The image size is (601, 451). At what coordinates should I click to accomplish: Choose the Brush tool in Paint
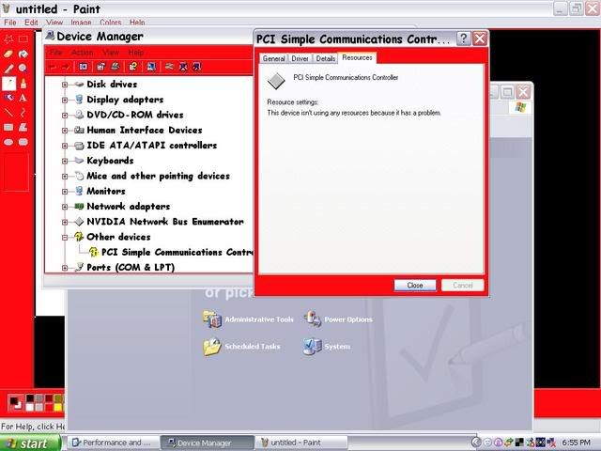[x=23, y=84]
